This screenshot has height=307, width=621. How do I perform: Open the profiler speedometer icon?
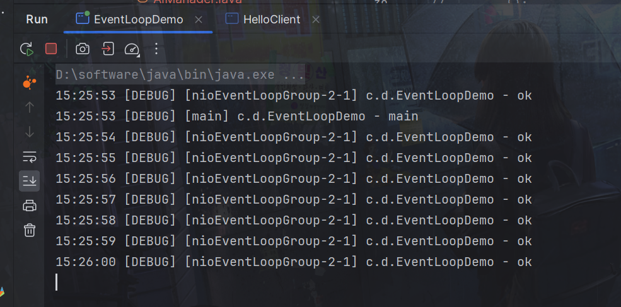pyautogui.click(x=131, y=49)
